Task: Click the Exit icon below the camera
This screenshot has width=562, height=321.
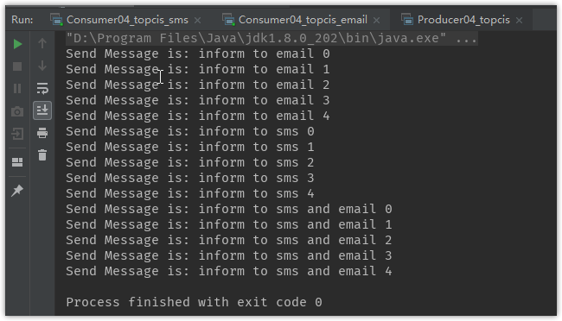Action: [x=17, y=134]
